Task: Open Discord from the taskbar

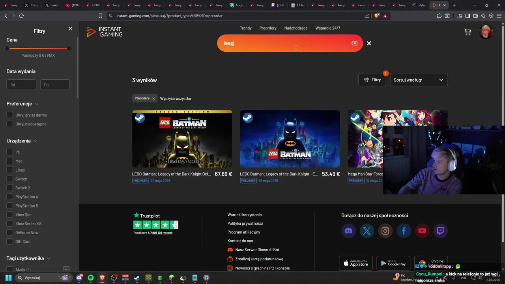Action: click(x=79, y=278)
